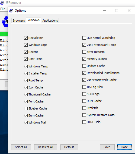Image resolution: width=135 pixels, height=154 pixels.
Task: Uncheck the Windows Logs option
Action: click(x=26, y=45)
